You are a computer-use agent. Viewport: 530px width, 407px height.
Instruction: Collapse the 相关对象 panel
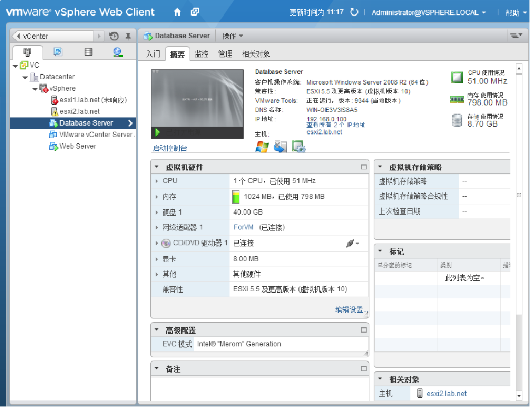(380, 379)
